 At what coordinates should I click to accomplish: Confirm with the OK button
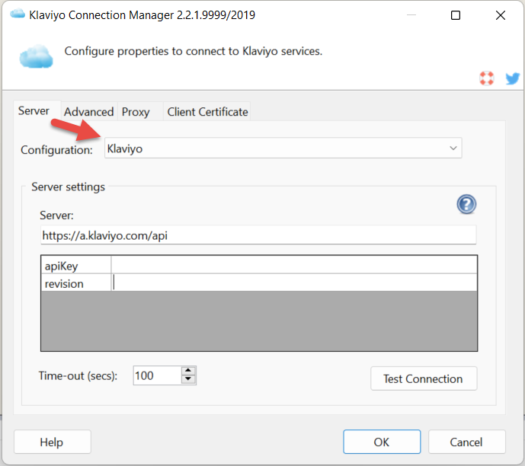(x=382, y=442)
